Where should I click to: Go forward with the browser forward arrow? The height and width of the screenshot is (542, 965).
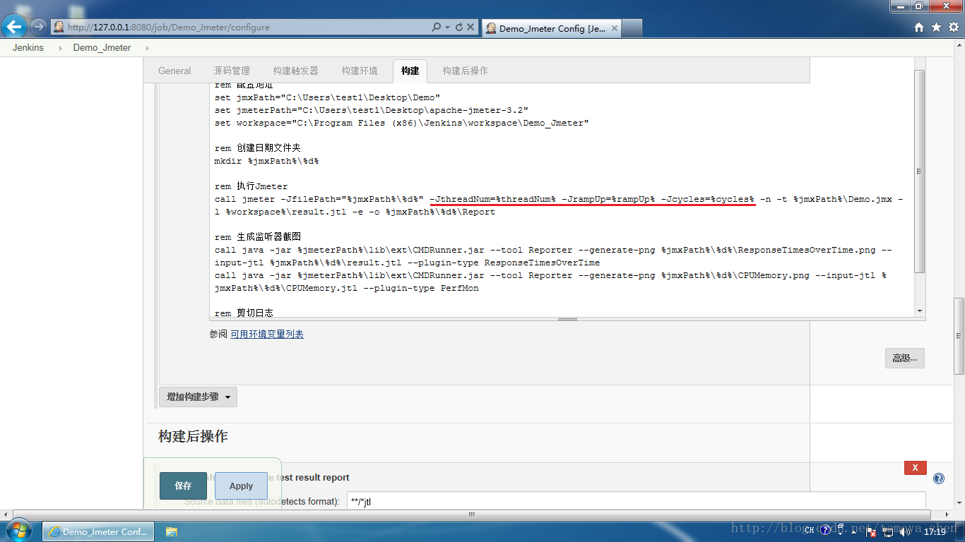[x=38, y=27]
